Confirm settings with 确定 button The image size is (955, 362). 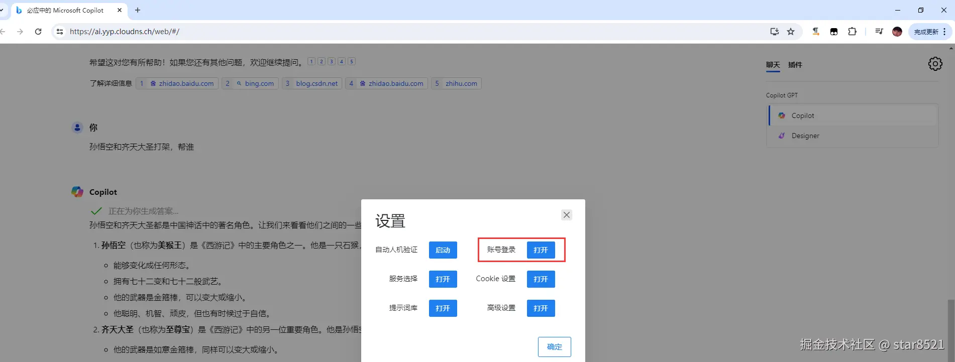(554, 347)
